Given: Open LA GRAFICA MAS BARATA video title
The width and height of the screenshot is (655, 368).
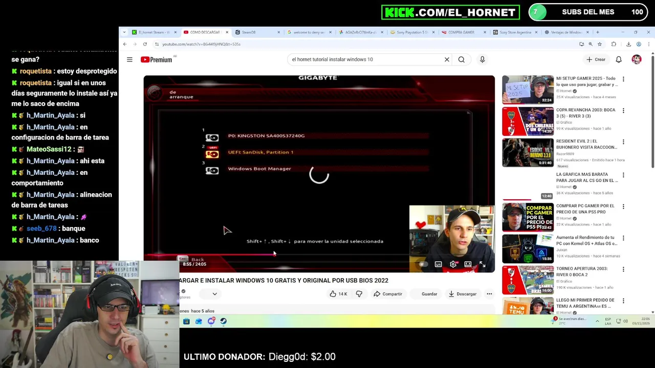Looking at the screenshot, I should tap(586, 177).
